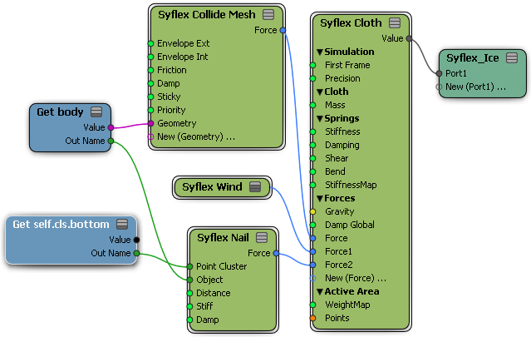Screen dimensions: 531x337
Task: Click the Syflex Nail node menu icon
Action: 262,238
